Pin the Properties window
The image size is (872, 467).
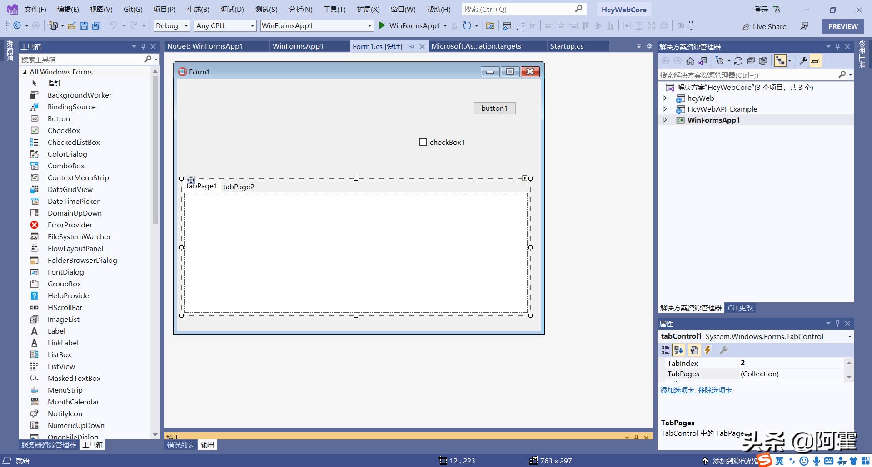click(837, 323)
